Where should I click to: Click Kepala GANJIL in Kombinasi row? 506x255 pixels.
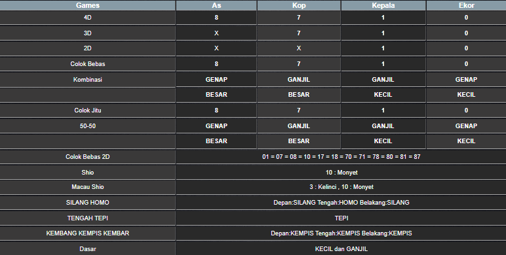coord(383,80)
